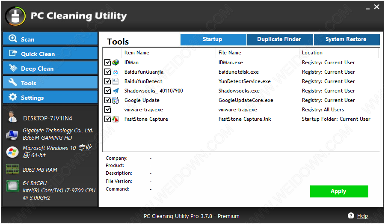This screenshot has width=385, height=224.
Task: Switch to the Startup tab
Action: tap(213, 39)
